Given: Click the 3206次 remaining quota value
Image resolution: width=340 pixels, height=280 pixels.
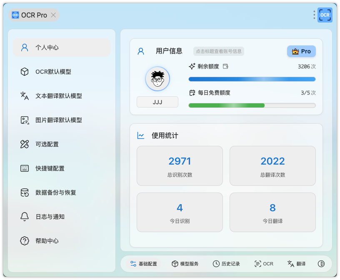Looking at the screenshot, I should coord(307,66).
